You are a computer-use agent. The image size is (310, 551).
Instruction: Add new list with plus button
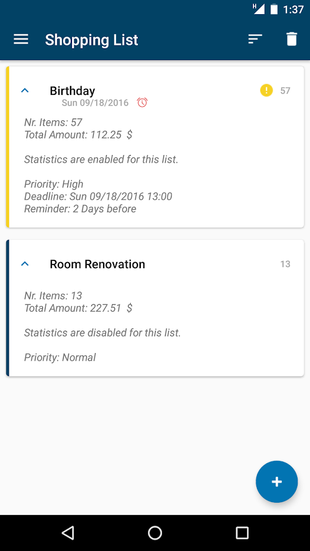(x=276, y=481)
